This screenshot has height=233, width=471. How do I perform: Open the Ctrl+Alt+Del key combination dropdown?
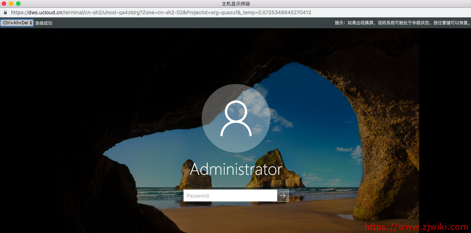[16, 23]
